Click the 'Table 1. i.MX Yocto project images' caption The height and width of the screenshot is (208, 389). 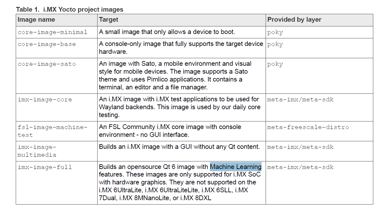pyautogui.click(x=70, y=9)
